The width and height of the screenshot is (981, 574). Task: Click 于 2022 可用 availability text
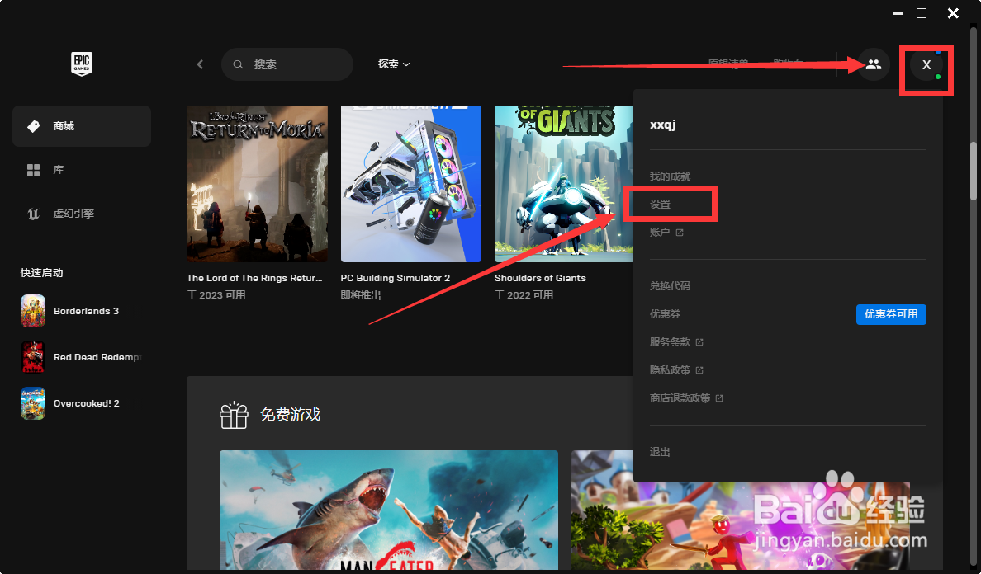click(524, 294)
